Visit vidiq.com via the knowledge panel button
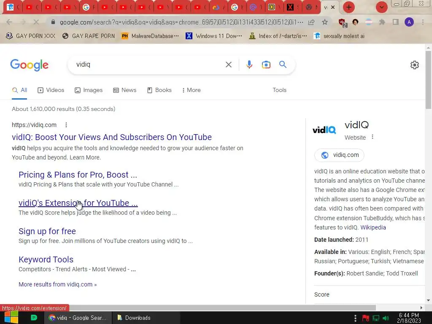 point(339,155)
